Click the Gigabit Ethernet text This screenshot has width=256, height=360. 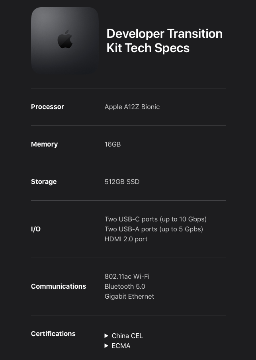coord(129,296)
